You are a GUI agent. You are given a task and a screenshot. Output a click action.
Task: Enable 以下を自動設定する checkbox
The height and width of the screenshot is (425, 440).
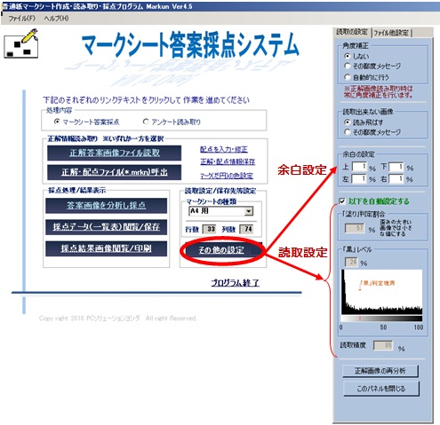click(x=342, y=201)
